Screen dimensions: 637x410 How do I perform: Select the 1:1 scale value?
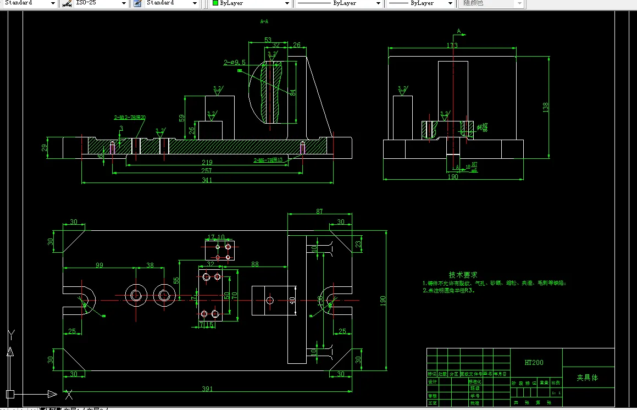556,393
